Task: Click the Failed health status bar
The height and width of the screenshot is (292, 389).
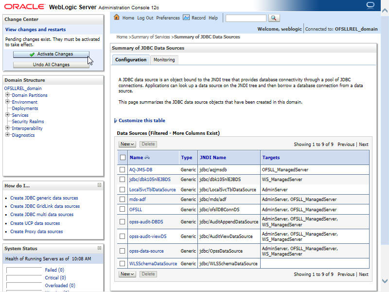Action: (24, 270)
